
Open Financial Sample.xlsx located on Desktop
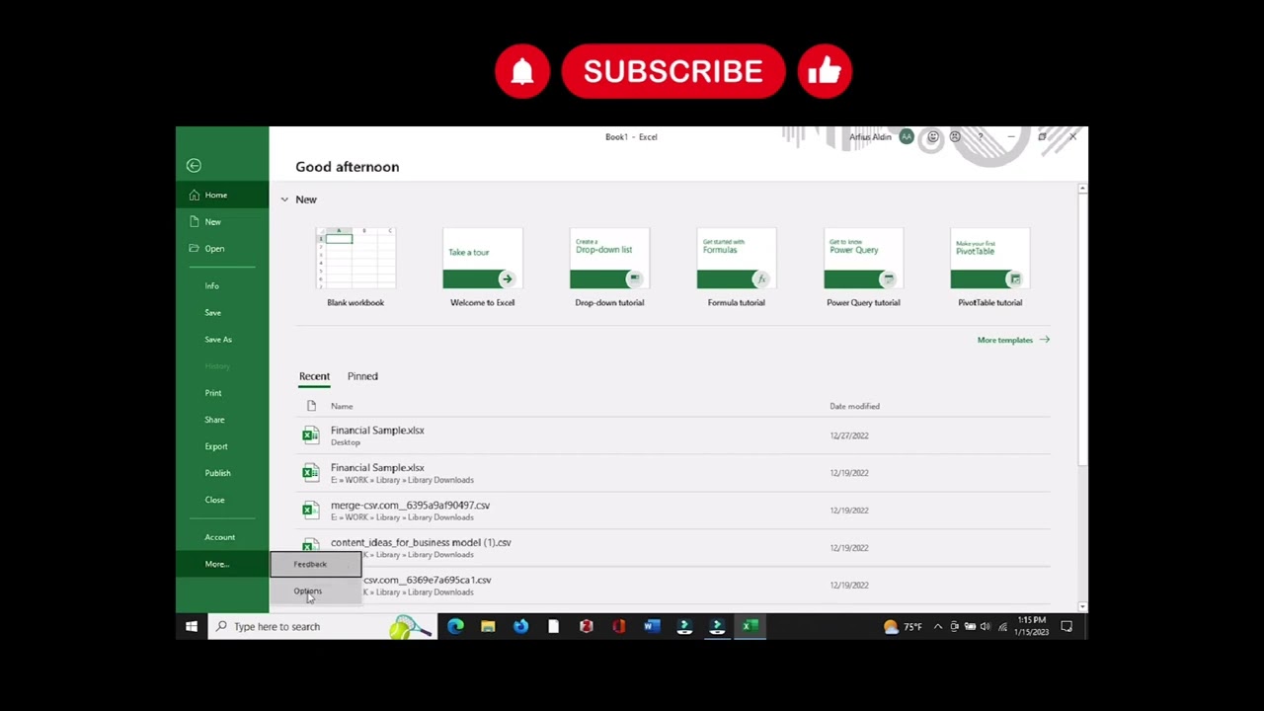[673, 435]
